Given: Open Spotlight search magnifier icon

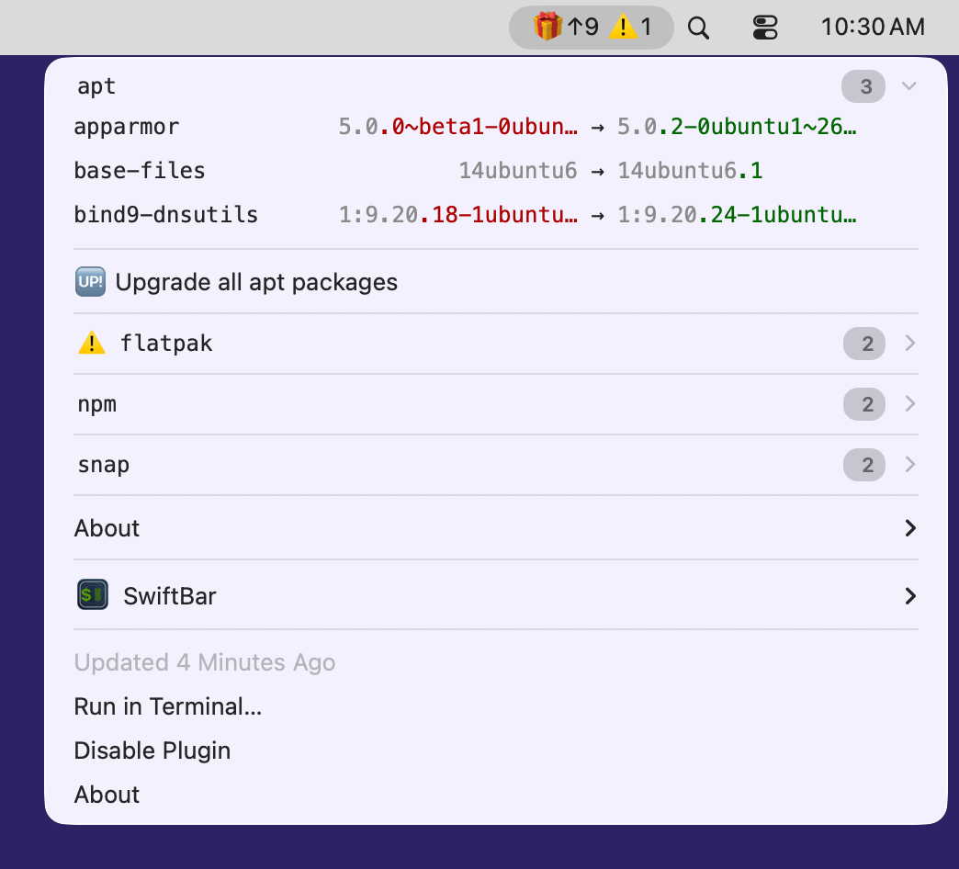Looking at the screenshot, I should click(698, 28).
